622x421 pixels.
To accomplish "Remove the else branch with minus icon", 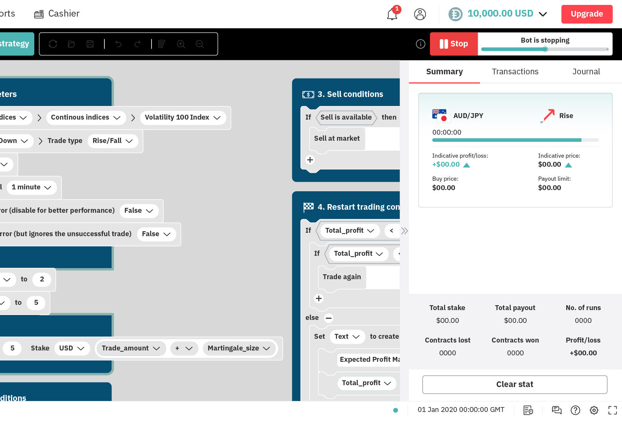I will tap(329, 318).
